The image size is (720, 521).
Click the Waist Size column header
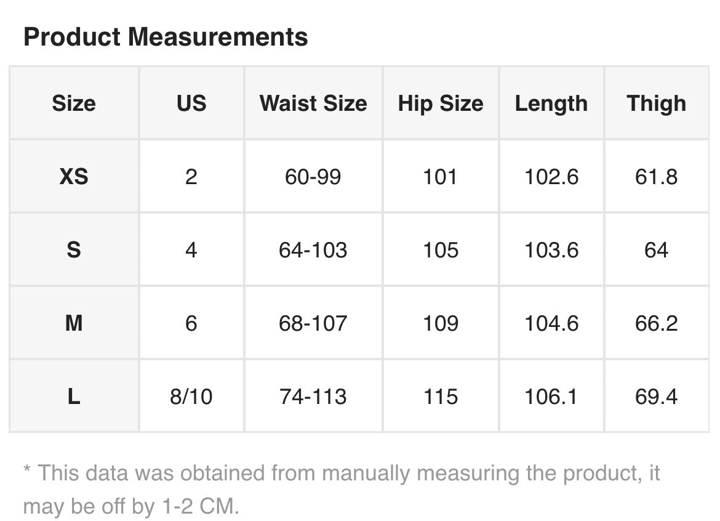313,103
